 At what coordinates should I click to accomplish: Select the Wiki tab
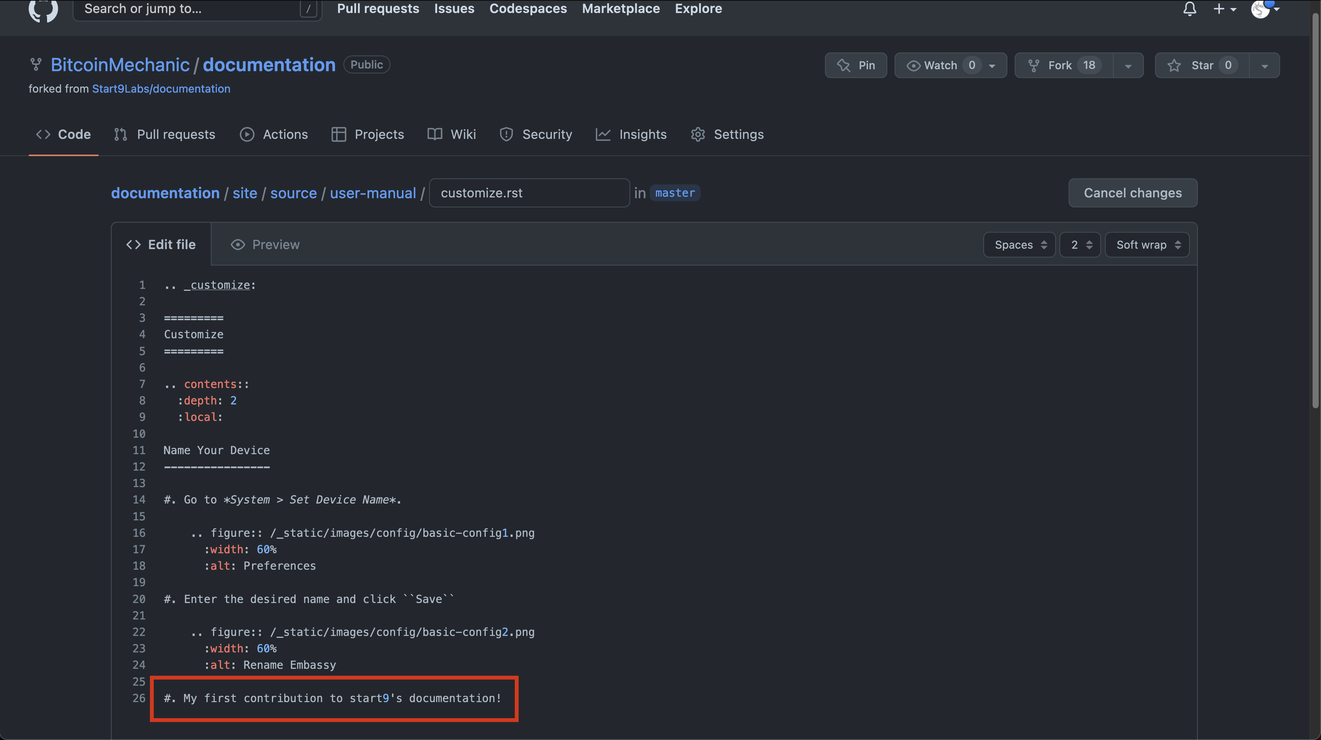coord(451,134)
